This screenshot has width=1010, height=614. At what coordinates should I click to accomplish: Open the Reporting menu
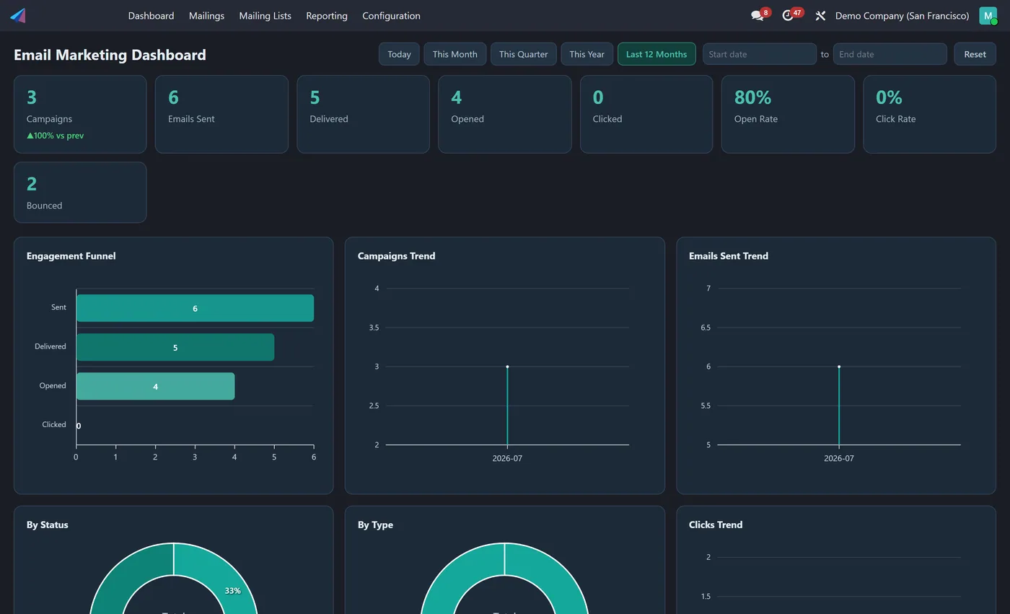326,15
